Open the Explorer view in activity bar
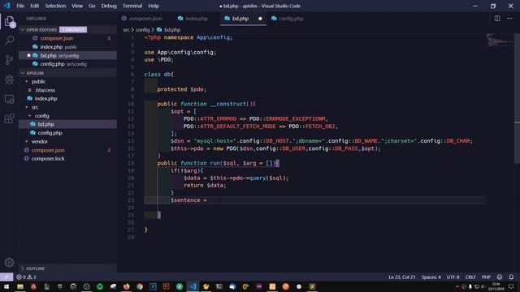This screenshot has width=520, height=292. (9, 21)
